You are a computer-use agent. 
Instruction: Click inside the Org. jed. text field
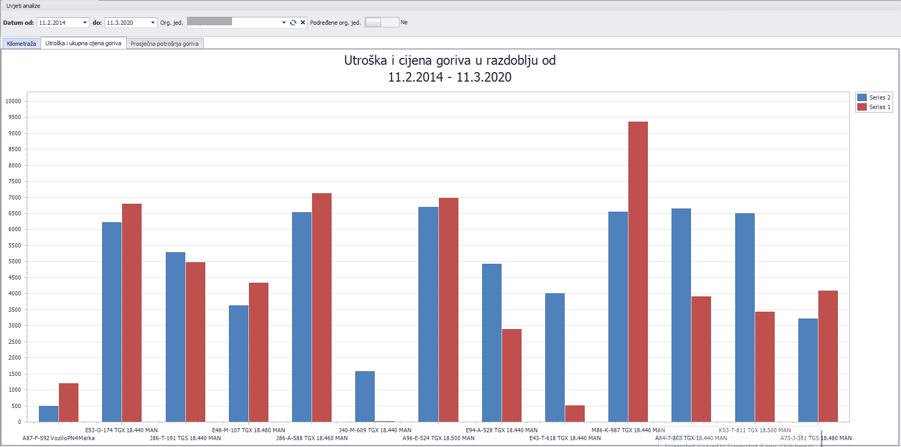coord(233,23)
